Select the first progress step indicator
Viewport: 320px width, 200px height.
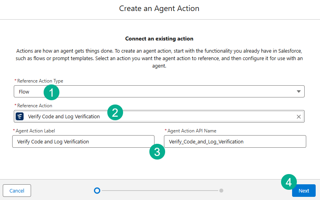point(97,191)
